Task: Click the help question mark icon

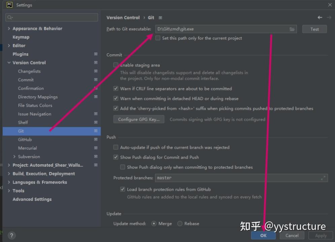Action: pos(12,235)
